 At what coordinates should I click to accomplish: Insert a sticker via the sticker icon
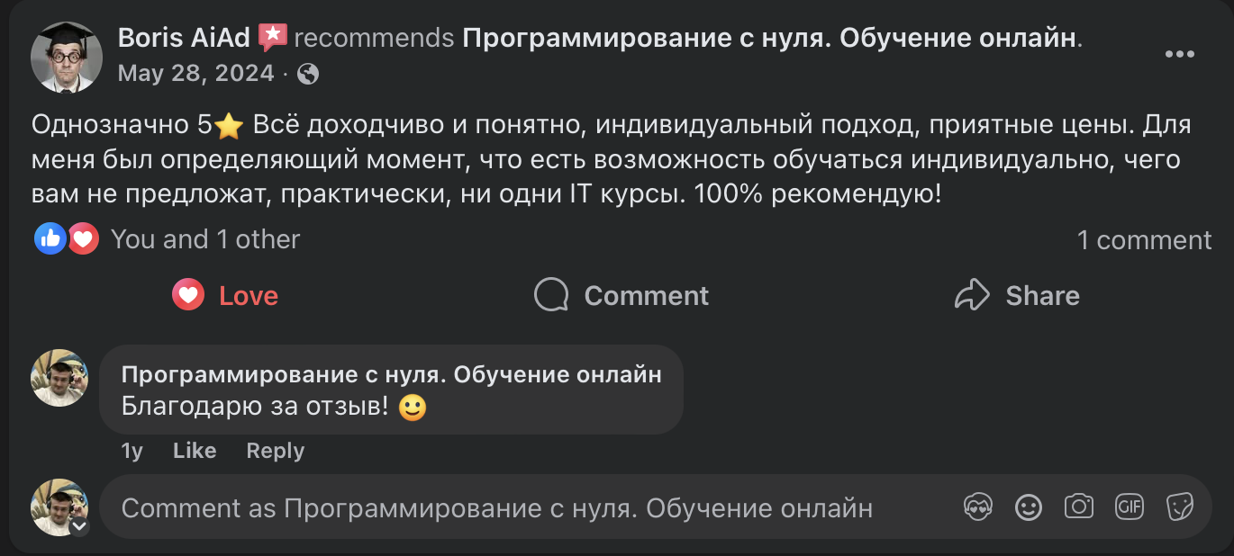click(x=1178, y=507)
